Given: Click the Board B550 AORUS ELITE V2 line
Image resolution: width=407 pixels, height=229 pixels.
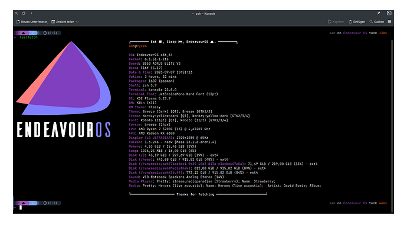Looking at the screenshot, I should [155, 64].
